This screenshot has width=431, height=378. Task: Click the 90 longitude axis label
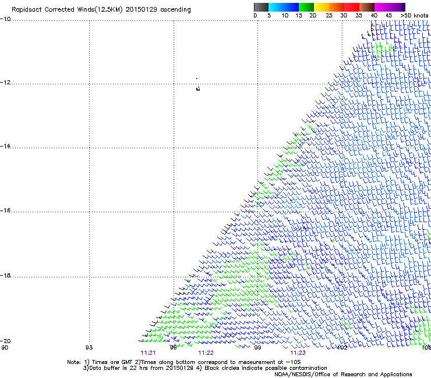pos(5,348)
